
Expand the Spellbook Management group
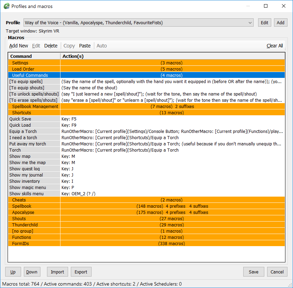click(x=35, y=107)
